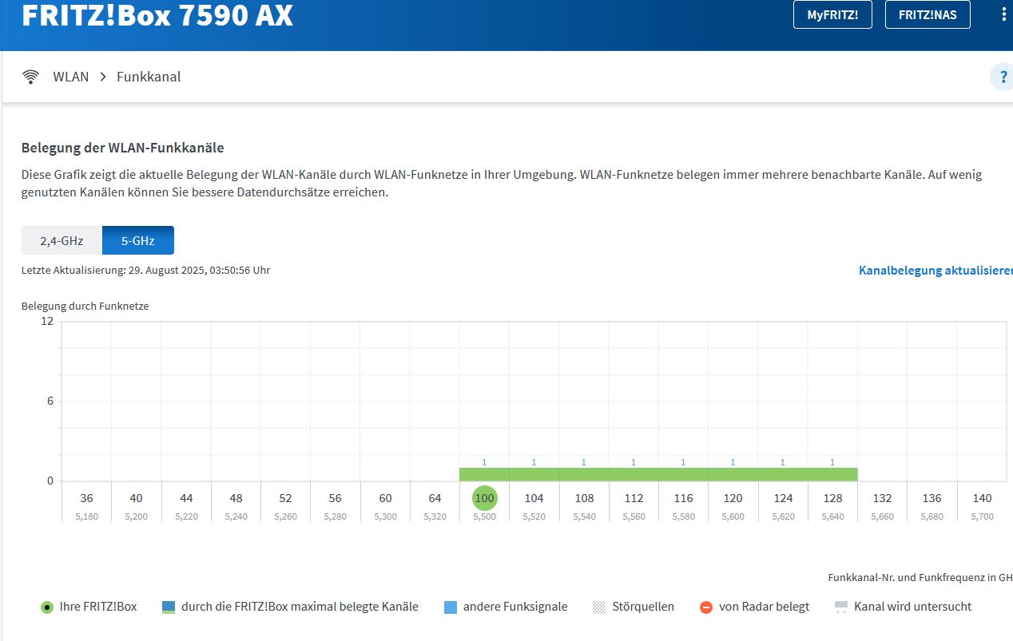Click channel 108 label on the axis
Screen dimensions: 1013x641
coord(584,498)
